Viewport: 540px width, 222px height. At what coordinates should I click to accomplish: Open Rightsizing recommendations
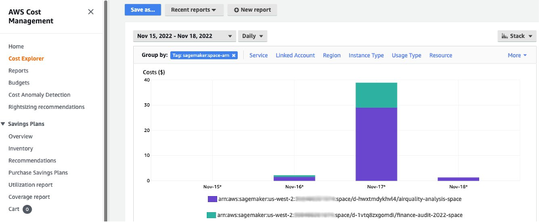(x=46, y=107)
